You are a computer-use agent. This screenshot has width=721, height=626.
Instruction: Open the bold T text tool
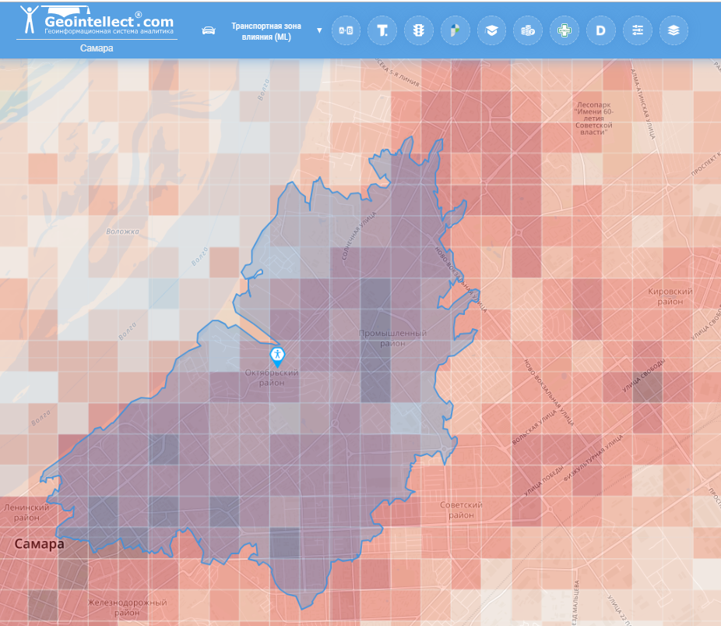(x=382, y=30)
